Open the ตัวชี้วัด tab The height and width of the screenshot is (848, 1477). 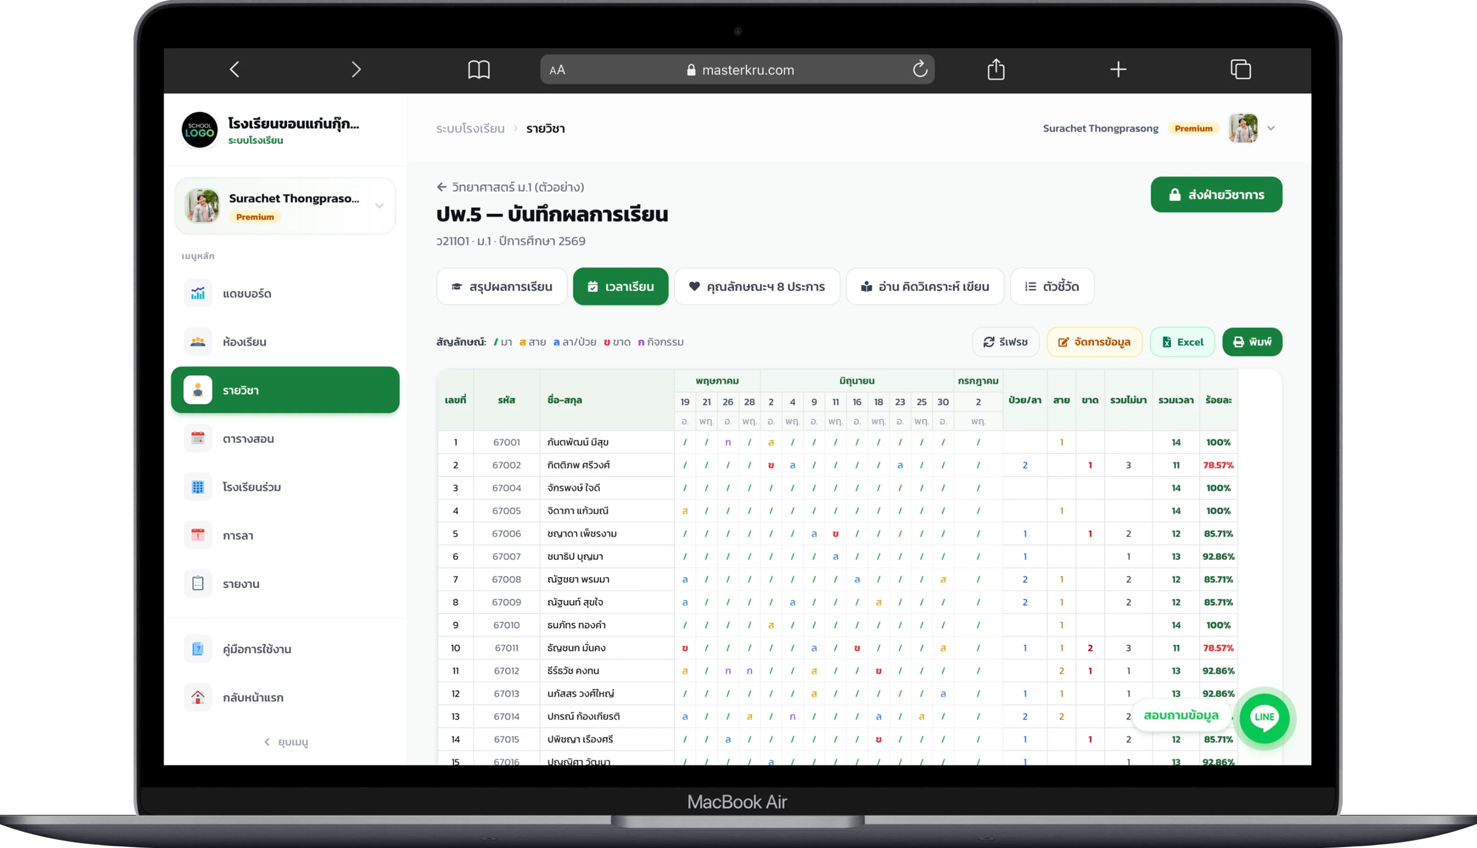pyautogui.click(x=1052, y=287)
